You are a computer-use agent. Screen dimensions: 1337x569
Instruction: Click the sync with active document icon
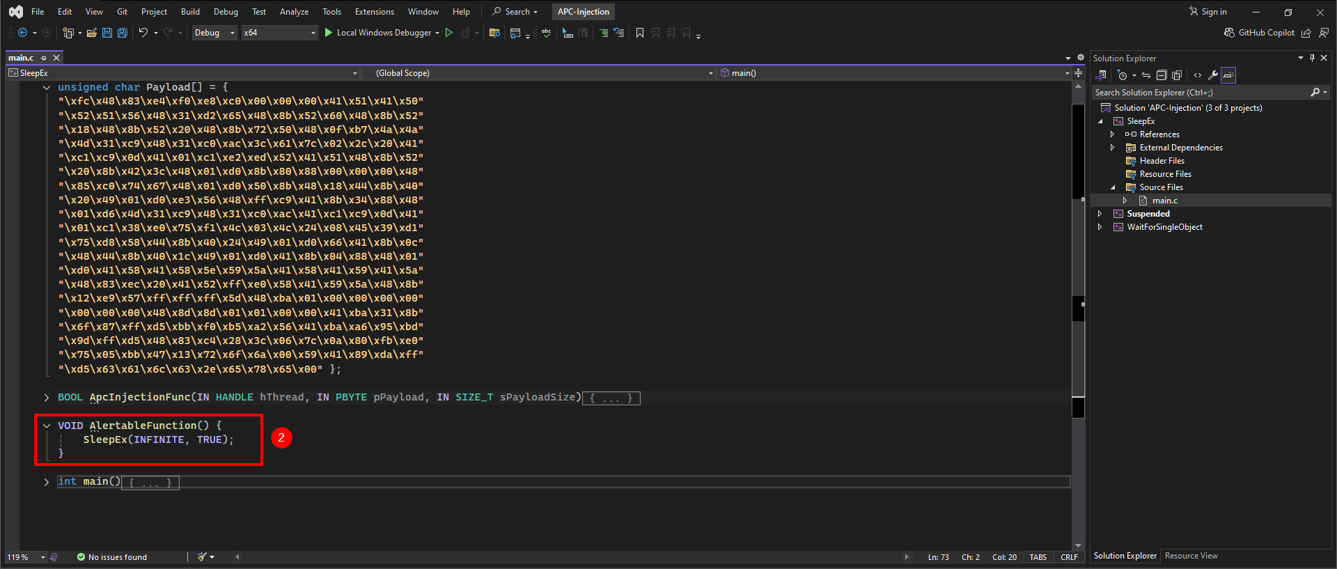pos(1146,75)
